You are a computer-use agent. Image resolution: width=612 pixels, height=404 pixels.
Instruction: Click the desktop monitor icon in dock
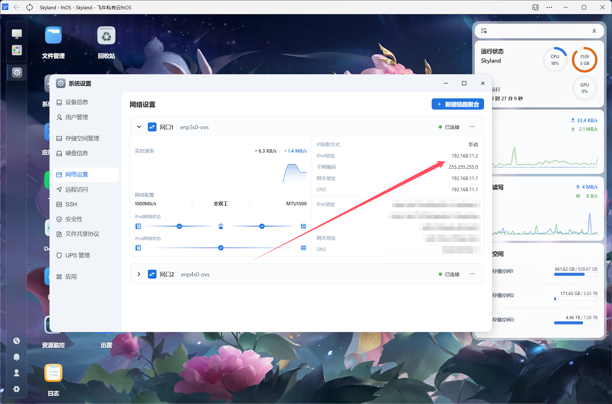point(17,33)
